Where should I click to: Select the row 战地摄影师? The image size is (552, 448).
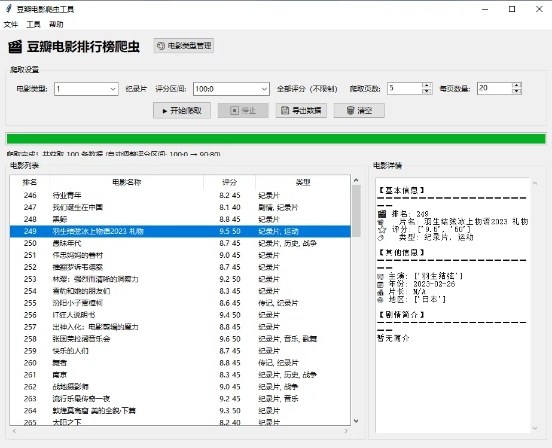(180, 387)
